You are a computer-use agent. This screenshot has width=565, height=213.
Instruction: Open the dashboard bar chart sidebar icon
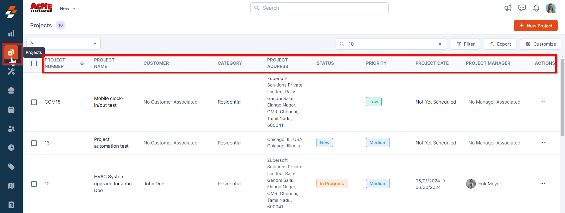coord(11,34)
